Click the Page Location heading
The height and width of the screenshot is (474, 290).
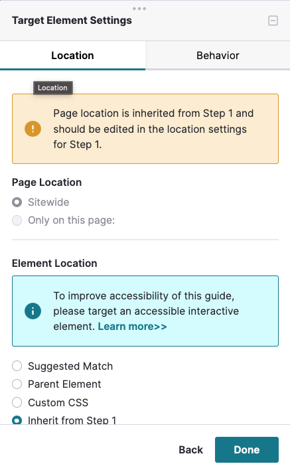pos(47,183)
